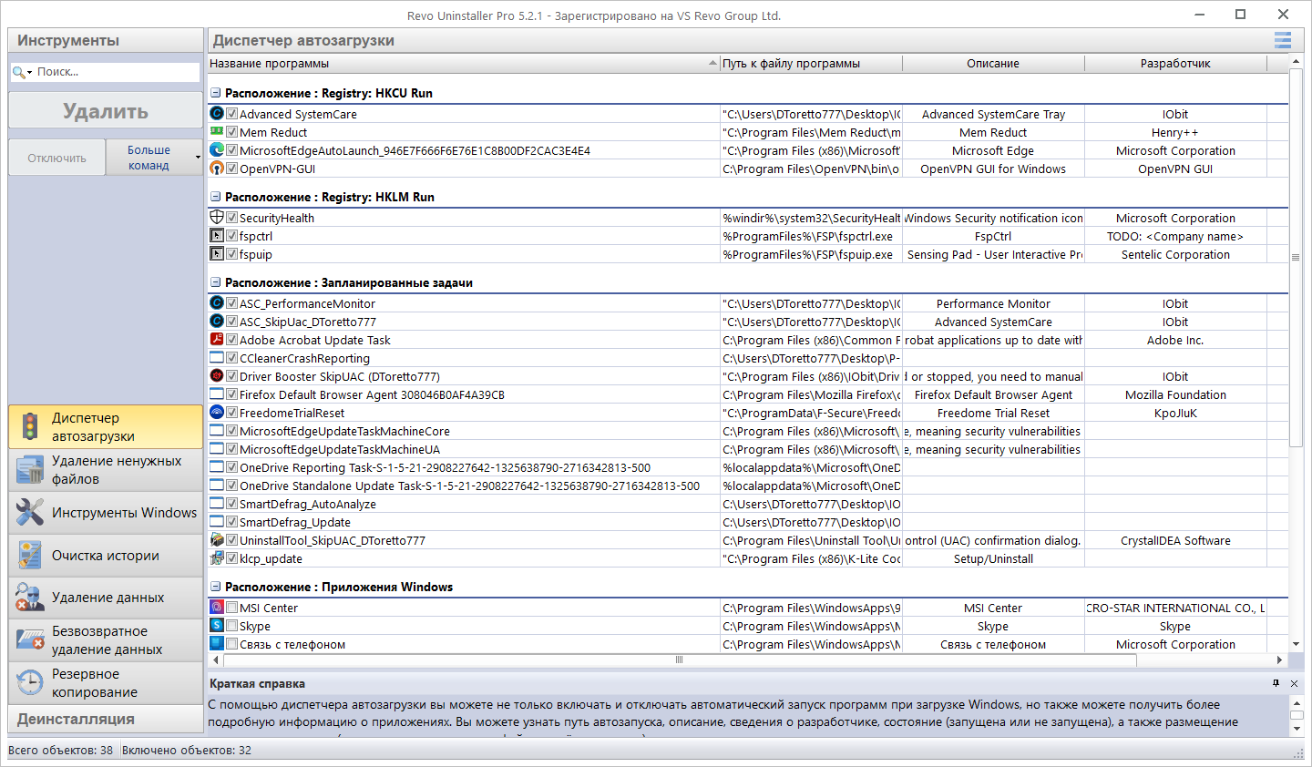
Task: Toggle SmartDefrag_Update checkbox
Action: tap(232, 522)
